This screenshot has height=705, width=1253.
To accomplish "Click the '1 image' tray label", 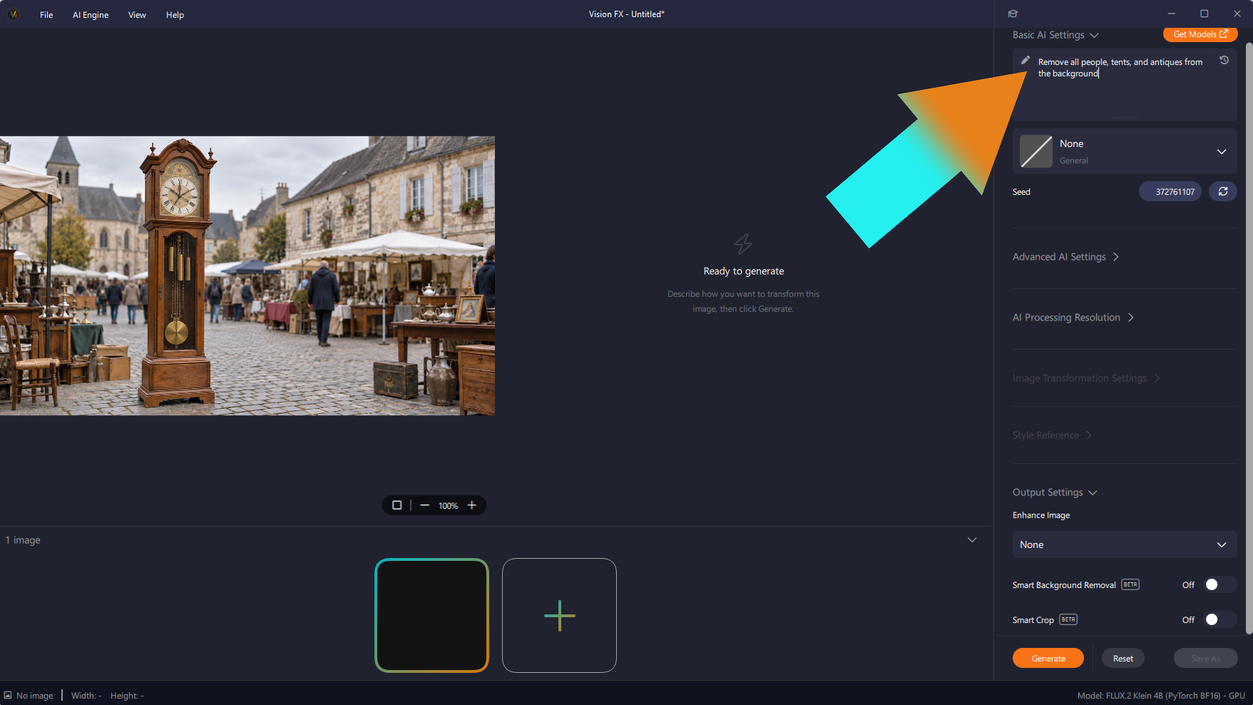I will [x=23, y=540].
